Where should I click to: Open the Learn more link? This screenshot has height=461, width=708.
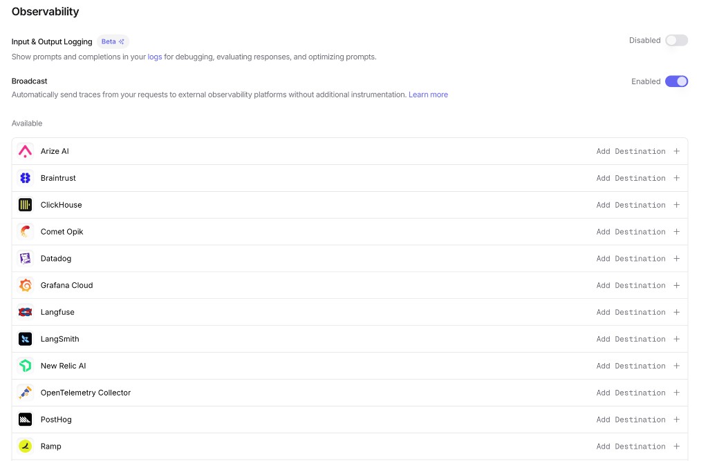click(428, 95)
